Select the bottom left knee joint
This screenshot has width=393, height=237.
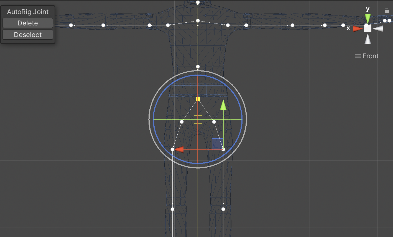point(172,209)
